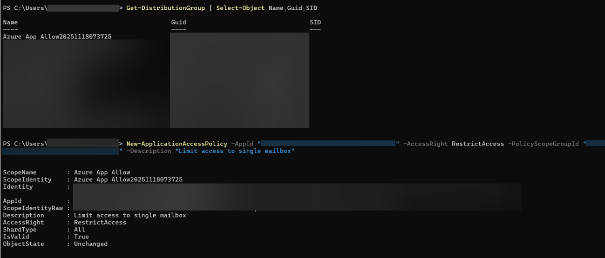Click the SID column header

(x=315, y=22)
